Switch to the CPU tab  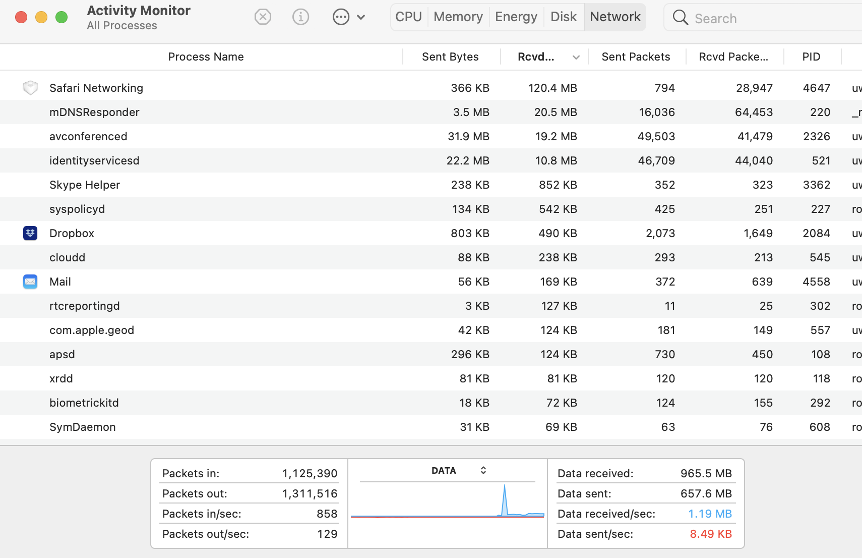(408, 17)
